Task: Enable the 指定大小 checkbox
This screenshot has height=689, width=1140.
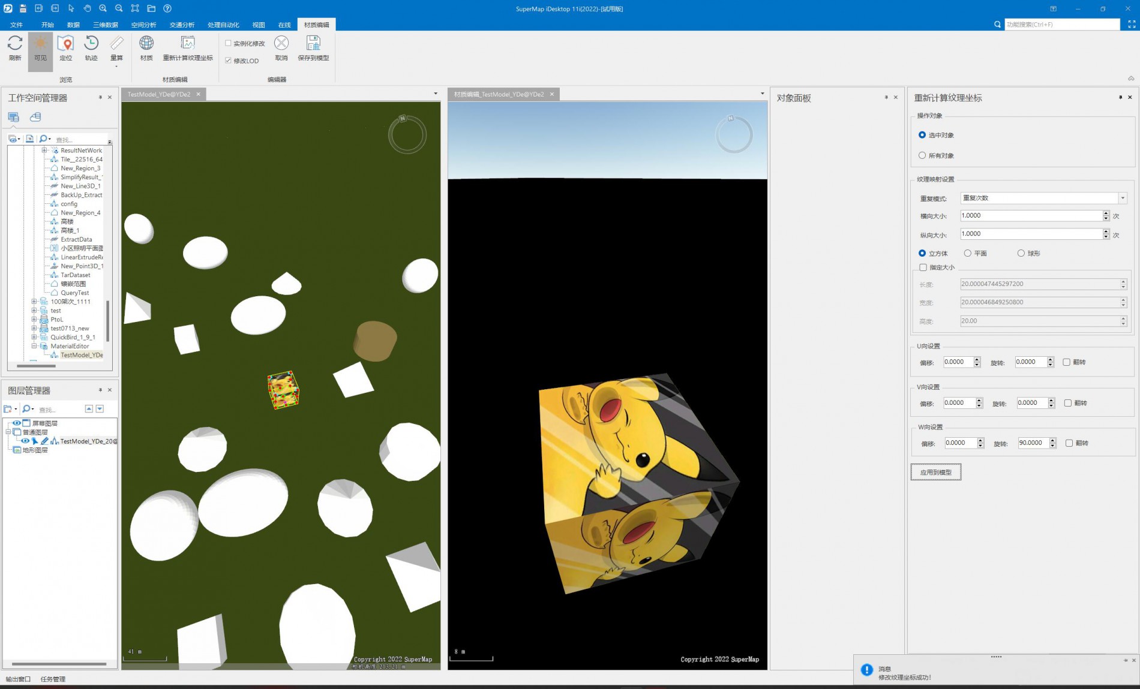Action: tap(923, 267)
